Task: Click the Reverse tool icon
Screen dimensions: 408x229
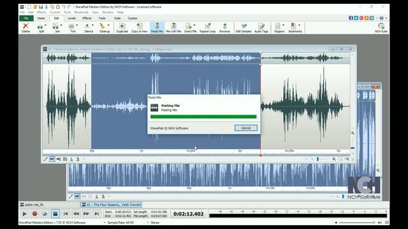Action: pos(224,27)
